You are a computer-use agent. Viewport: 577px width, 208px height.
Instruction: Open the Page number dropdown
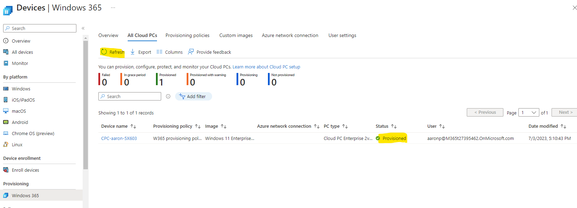(529, 112)
